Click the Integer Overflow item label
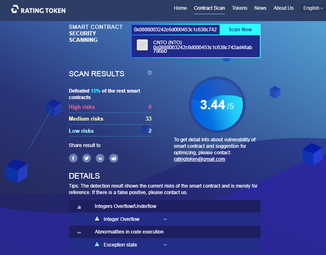 click(x=121, y=219)
